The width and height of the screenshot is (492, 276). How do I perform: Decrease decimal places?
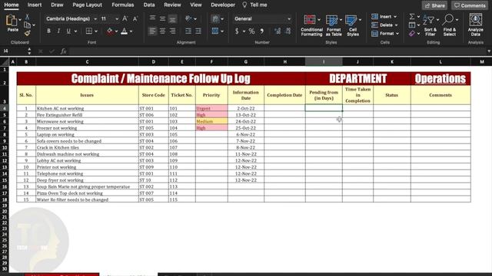[288, 31]
